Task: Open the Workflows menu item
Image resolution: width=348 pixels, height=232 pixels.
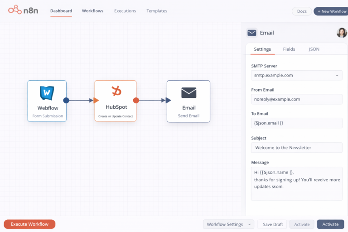Action: pyautogui.click(x=92, y=11)
